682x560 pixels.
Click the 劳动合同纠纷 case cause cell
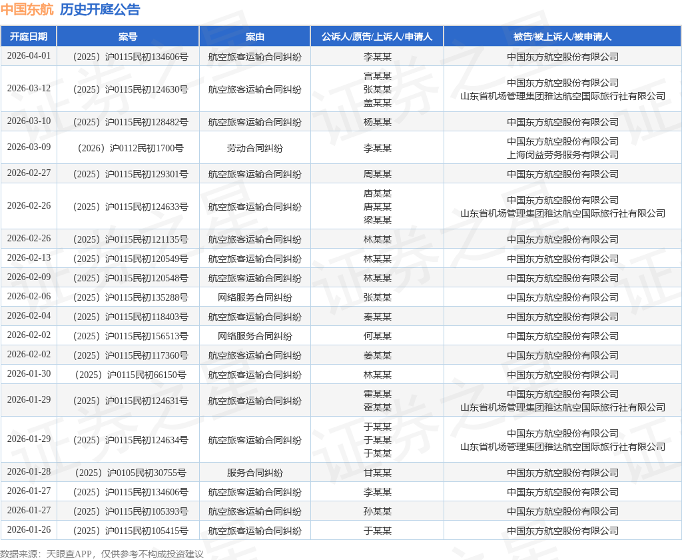coord(254,148)
